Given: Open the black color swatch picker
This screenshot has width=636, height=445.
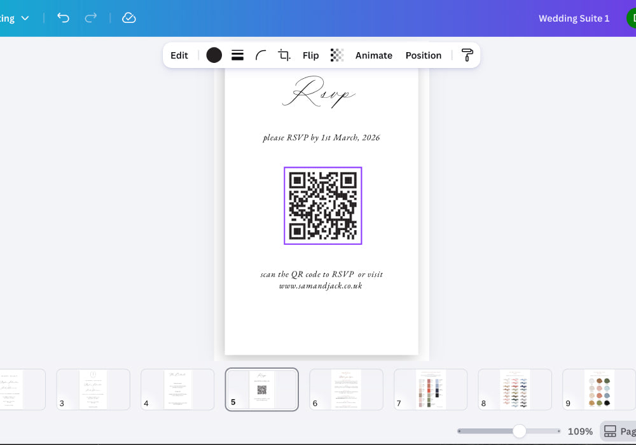Looking at the screenshot, I should click(x=214, y=55).
